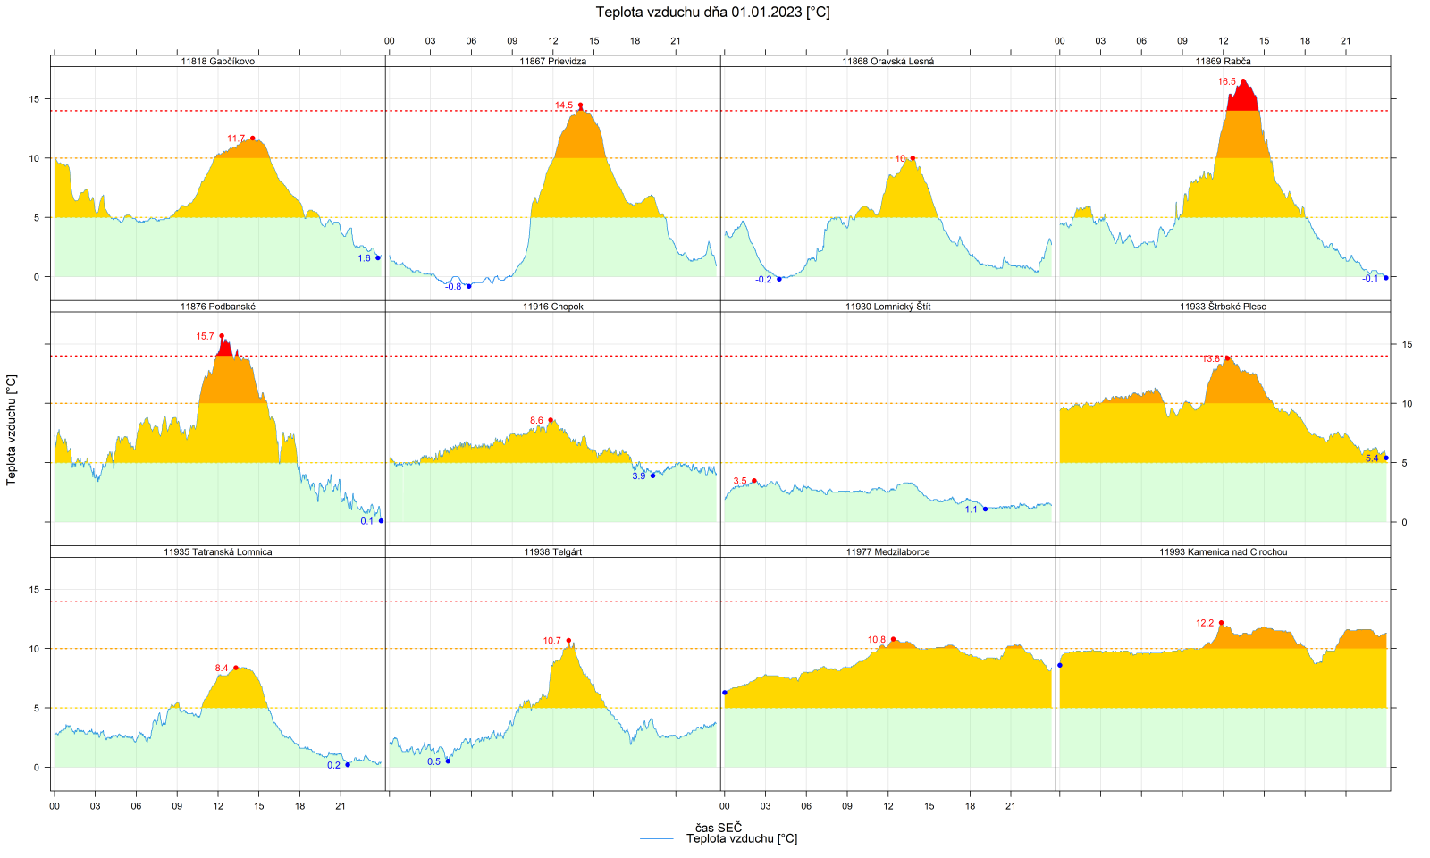Image resolution: width=1430 pixels, height=858 pixels.
Task: Click the red 11.7 maximum dot in Gabčíkovo
Action: (253, 139)
